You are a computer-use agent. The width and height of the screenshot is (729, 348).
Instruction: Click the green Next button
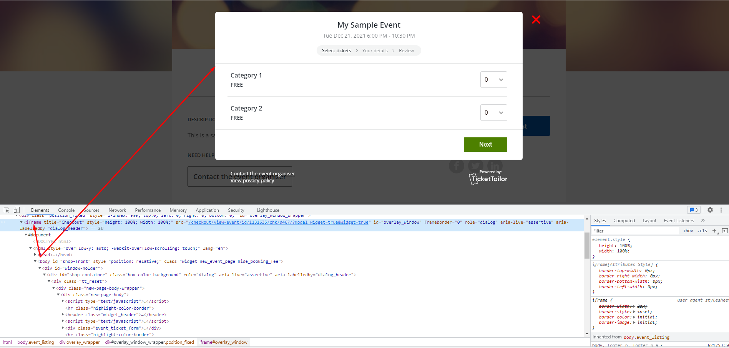485,144
